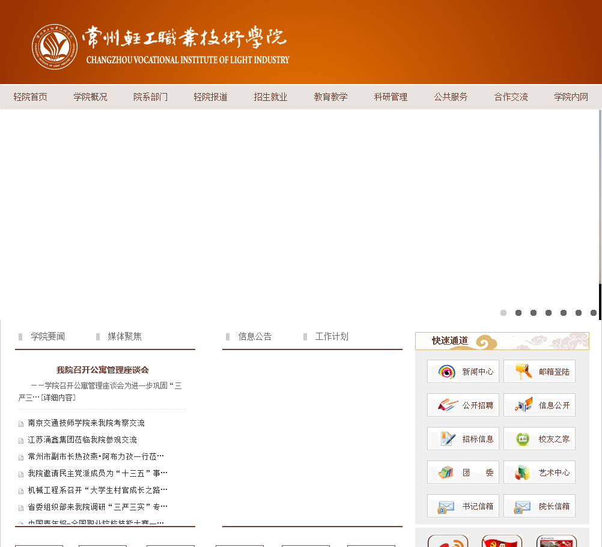Screen dimensions: 602x547
Task: Click document icon beside 省委组织部 news
Action: coord(21,508)
